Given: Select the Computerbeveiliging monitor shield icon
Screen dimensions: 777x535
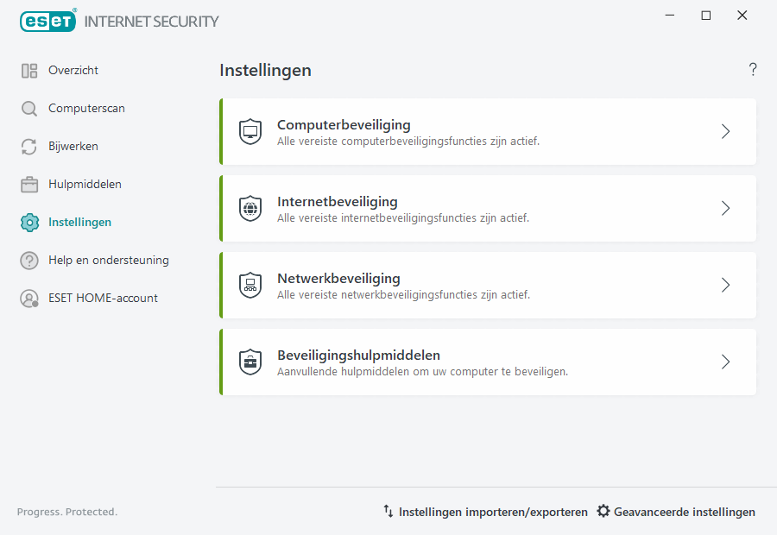Looking at the screenshot, I should coord(250,131).
